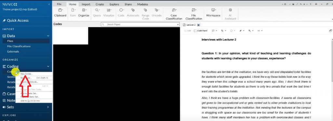Image resolution: width=333 pixels, height=121 pixels.
Task: Open the Search Project dropdown arrow
Action: click(x=178, y=25)
